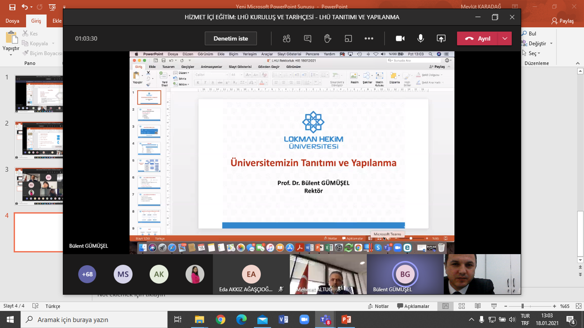Screen dimensions: 584x328
Task: Click the Kes cut command
Action: pos(30,34)
